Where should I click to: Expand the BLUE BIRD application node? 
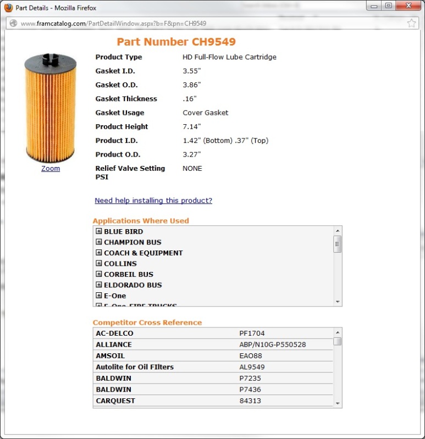point(98,231)
